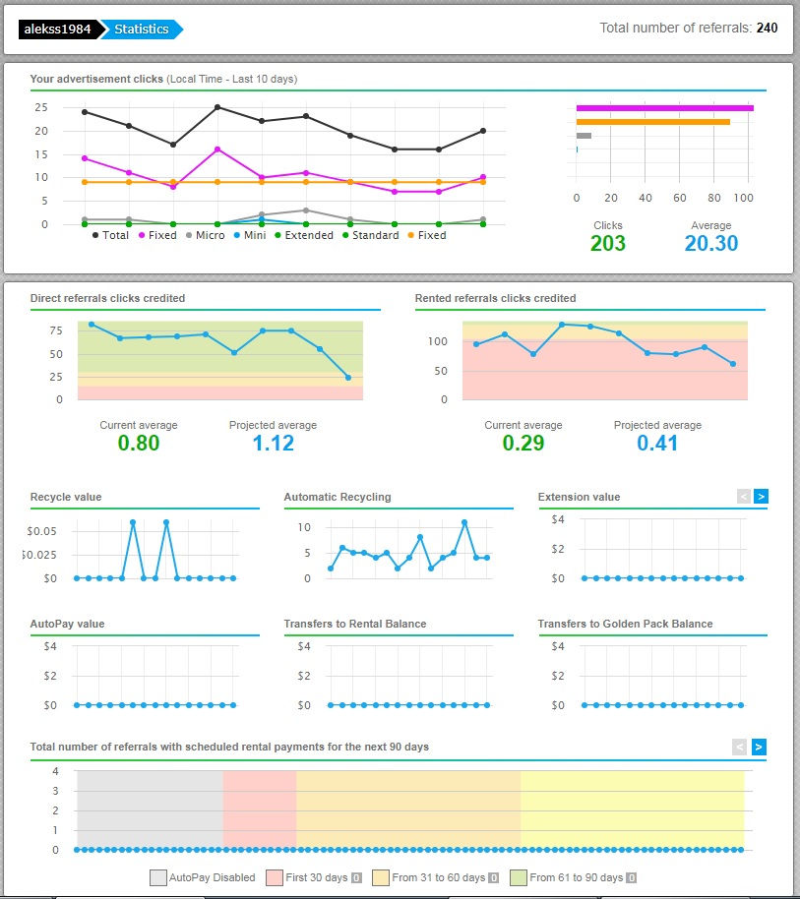Open the Statistics breadcrumb tab
The height and width of the screenshot is (899, 800).
141,30
